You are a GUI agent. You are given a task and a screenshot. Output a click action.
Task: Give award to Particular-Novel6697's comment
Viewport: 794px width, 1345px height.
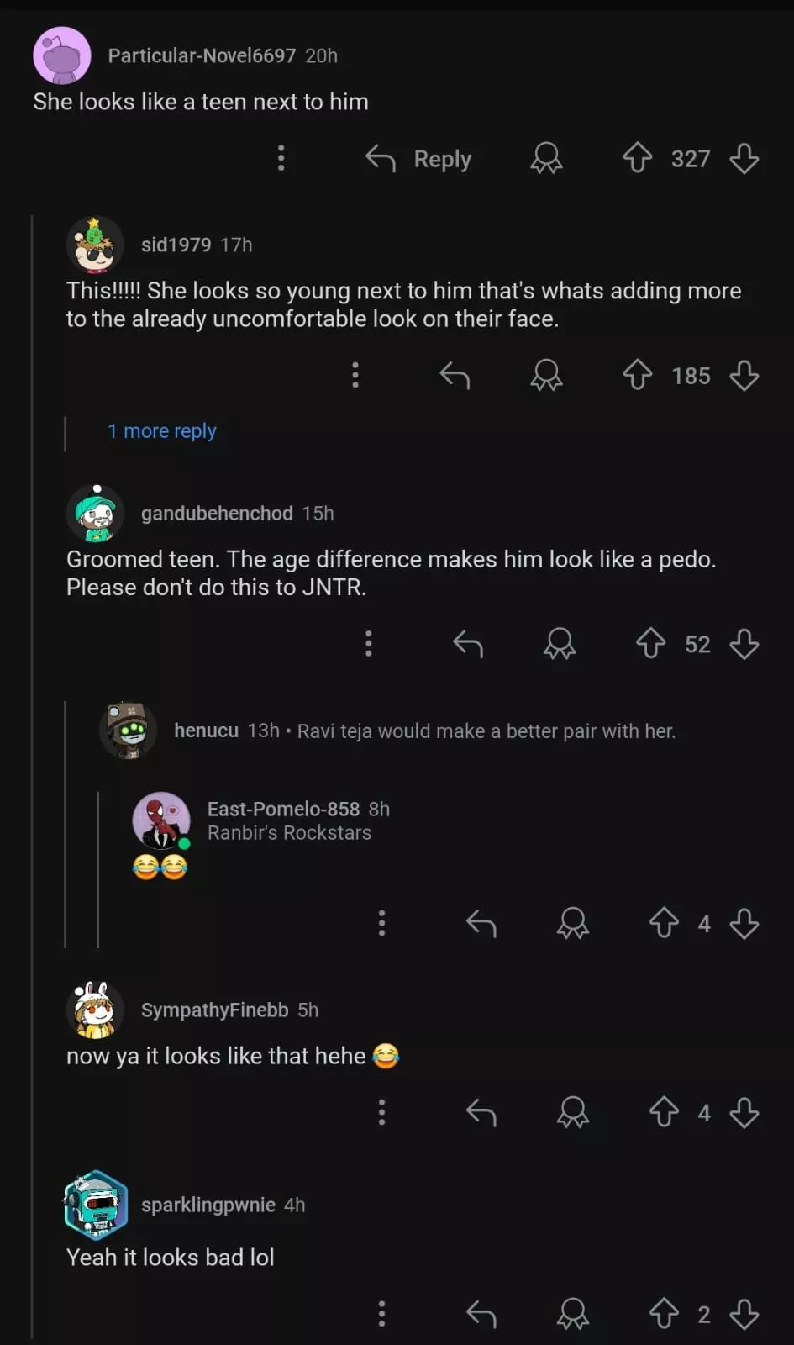point(546,158)
